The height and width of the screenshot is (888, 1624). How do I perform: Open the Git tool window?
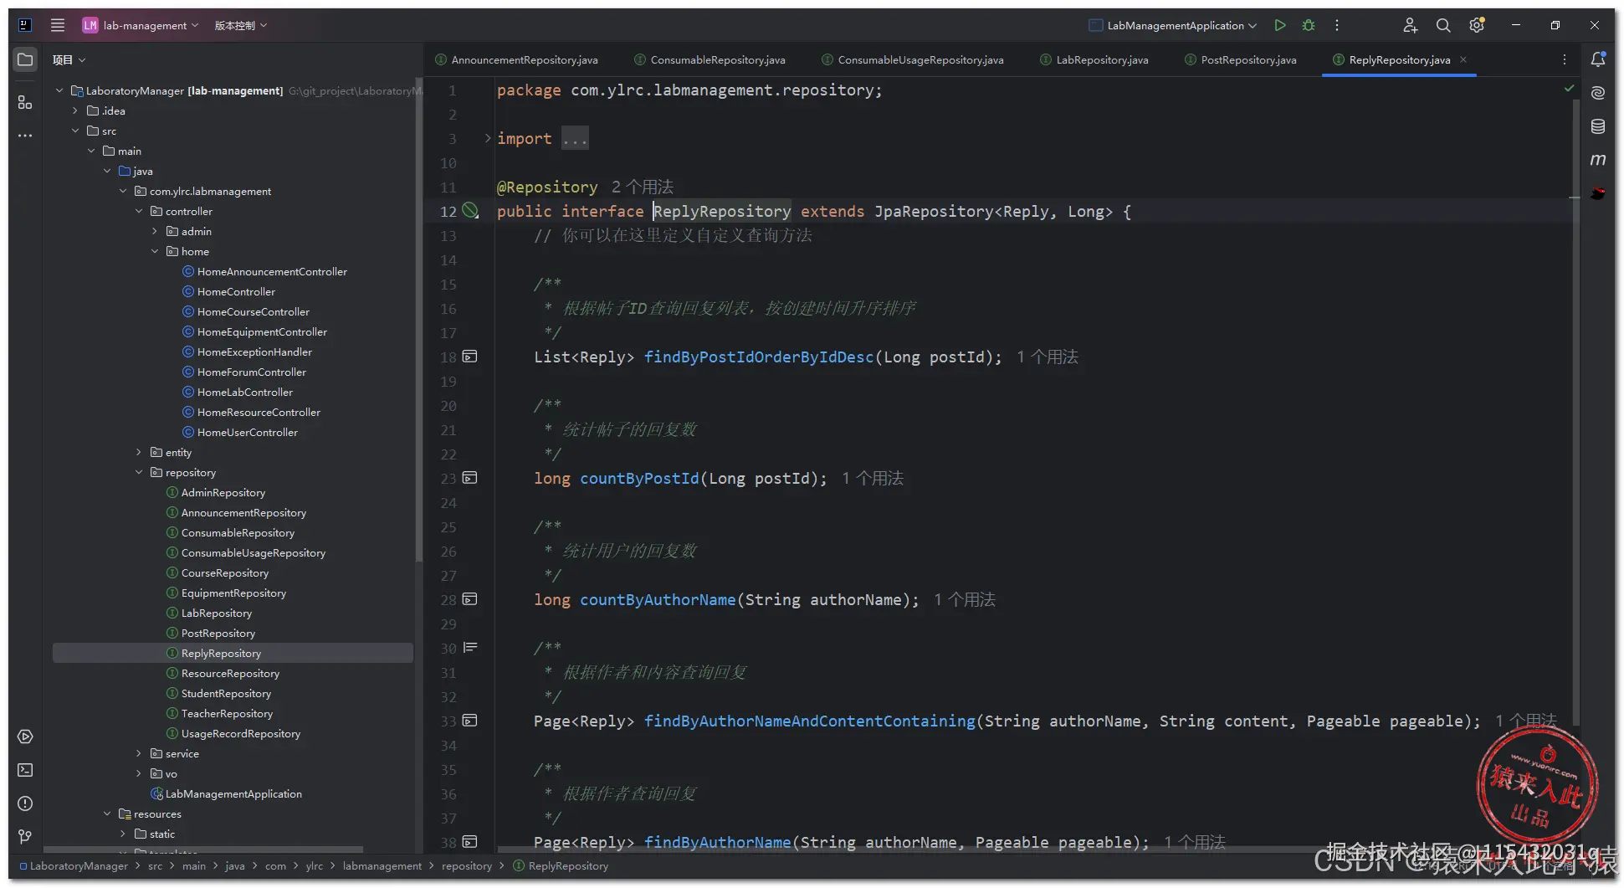25,837
